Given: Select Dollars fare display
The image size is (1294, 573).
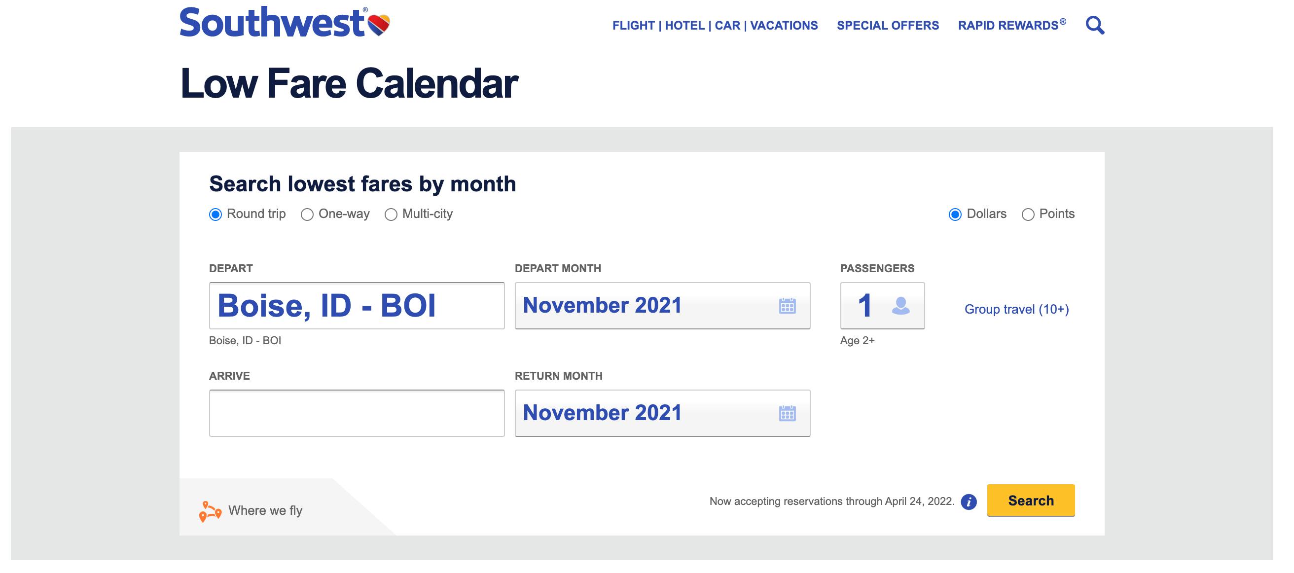Looking at the screenshot, I should 955,215.
